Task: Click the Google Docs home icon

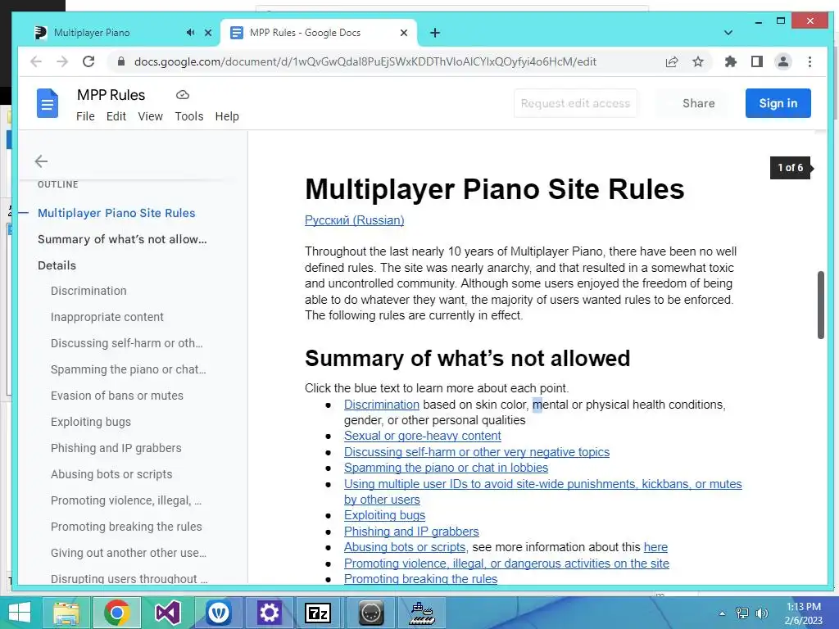Action: (47, 103)
